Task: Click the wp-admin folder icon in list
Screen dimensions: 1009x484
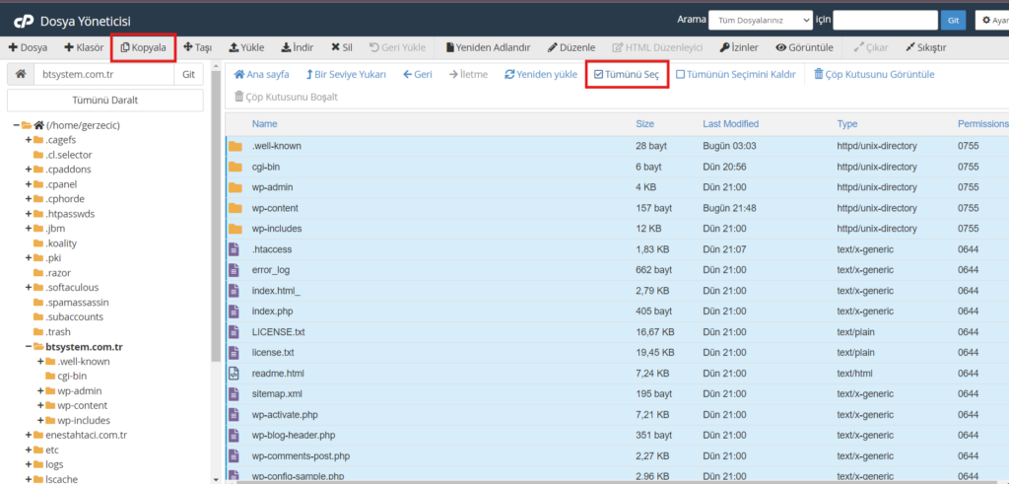Action: coord(235,187)
